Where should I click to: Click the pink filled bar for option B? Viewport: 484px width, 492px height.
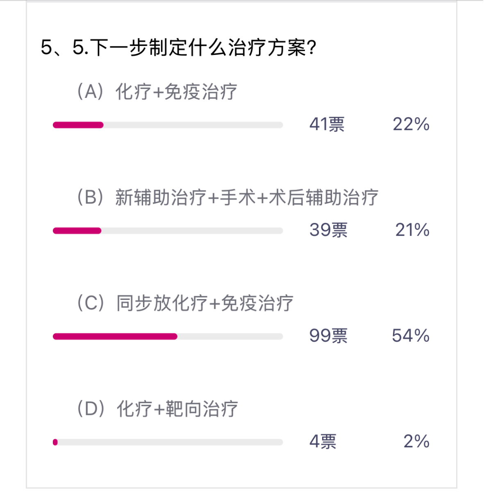coord(77,231)
